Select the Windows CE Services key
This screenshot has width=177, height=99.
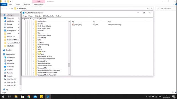click(x=45, y=56)
